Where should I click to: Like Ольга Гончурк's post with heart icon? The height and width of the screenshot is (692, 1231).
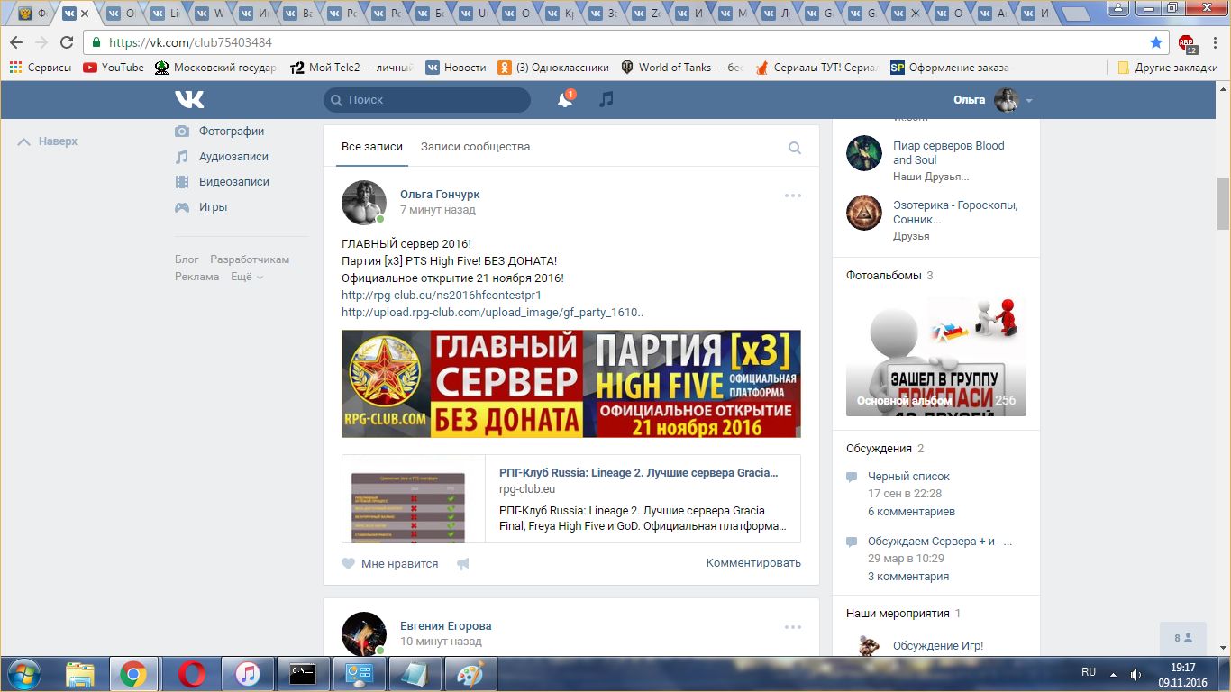349,564
